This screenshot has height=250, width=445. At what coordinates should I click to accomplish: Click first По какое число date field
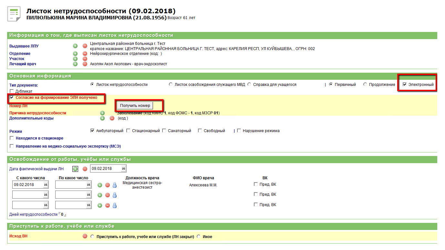(x=74, y=185)
